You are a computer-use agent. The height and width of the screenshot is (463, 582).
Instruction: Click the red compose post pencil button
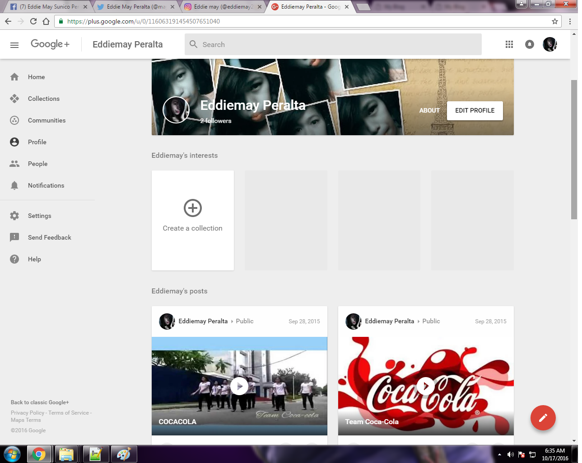[543, 418]
